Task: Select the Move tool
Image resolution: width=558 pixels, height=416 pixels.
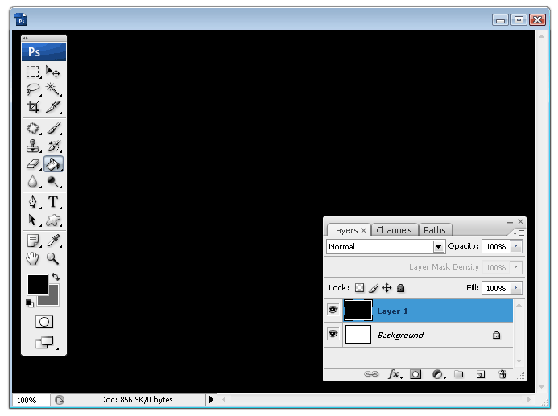Action: pyautogui.click(x=53, y=72)
